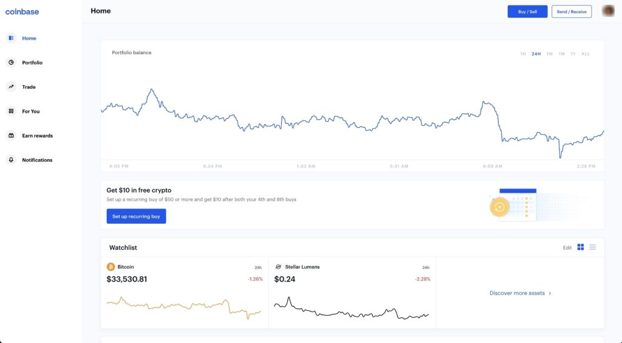Open Portfolio page label
This screenshot has width=622, height=343.
tap(32, 62)
